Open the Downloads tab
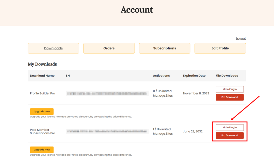The width and height of the screenshot is (274, 161). click(x=53, y=48)
